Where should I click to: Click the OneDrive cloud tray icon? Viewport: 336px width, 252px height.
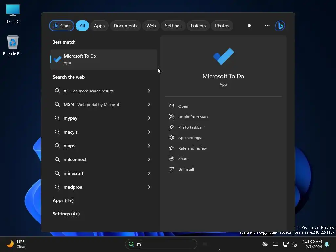pos(265,244)
